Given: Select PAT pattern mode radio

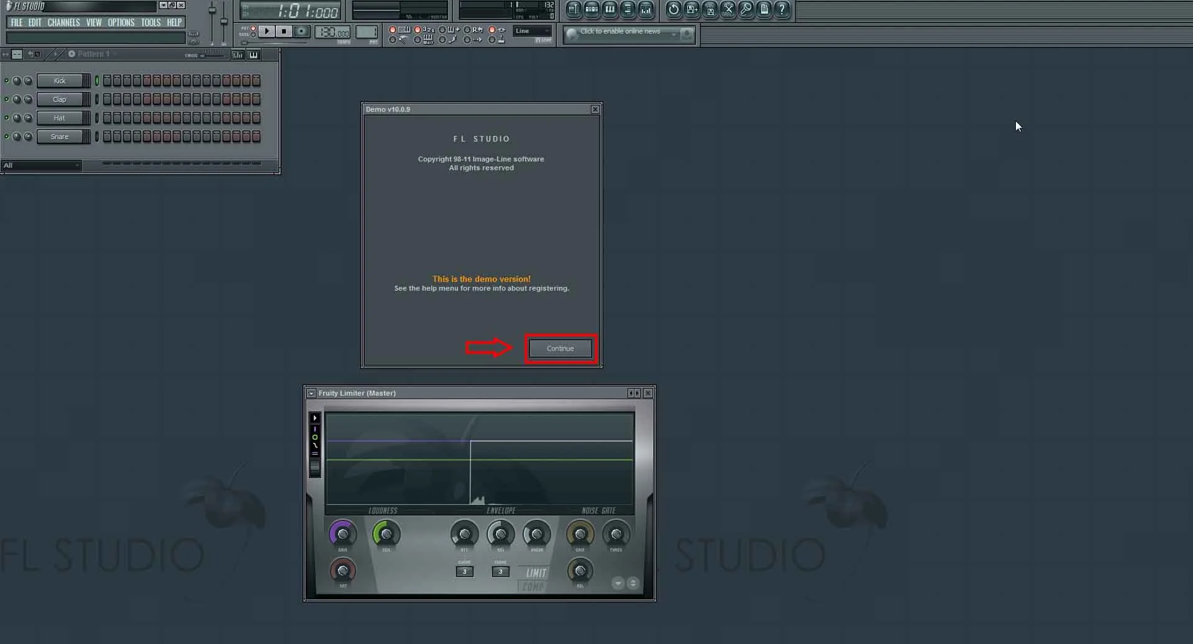Looking at the screenshot, I should pos(253,28).
